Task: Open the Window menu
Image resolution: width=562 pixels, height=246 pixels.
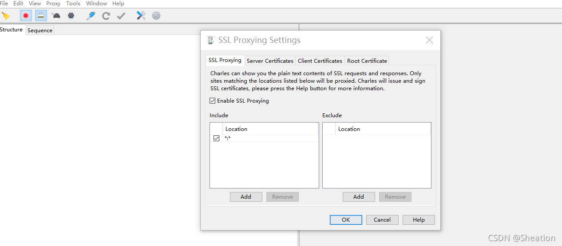Action: (x=96, y=3)
